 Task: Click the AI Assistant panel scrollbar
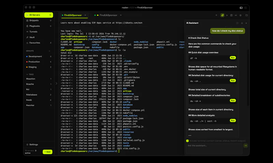coord(248,77)
